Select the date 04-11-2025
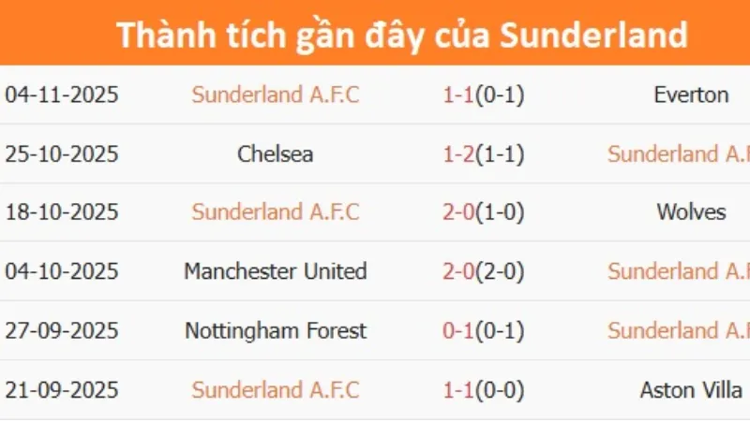 pos(62,94)
